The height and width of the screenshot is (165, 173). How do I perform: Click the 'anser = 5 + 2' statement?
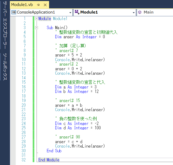coord(69,55)
